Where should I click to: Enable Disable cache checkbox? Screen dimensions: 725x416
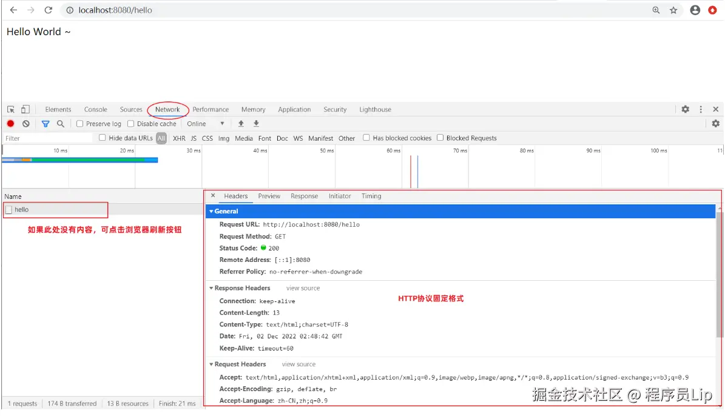[130, 124]
